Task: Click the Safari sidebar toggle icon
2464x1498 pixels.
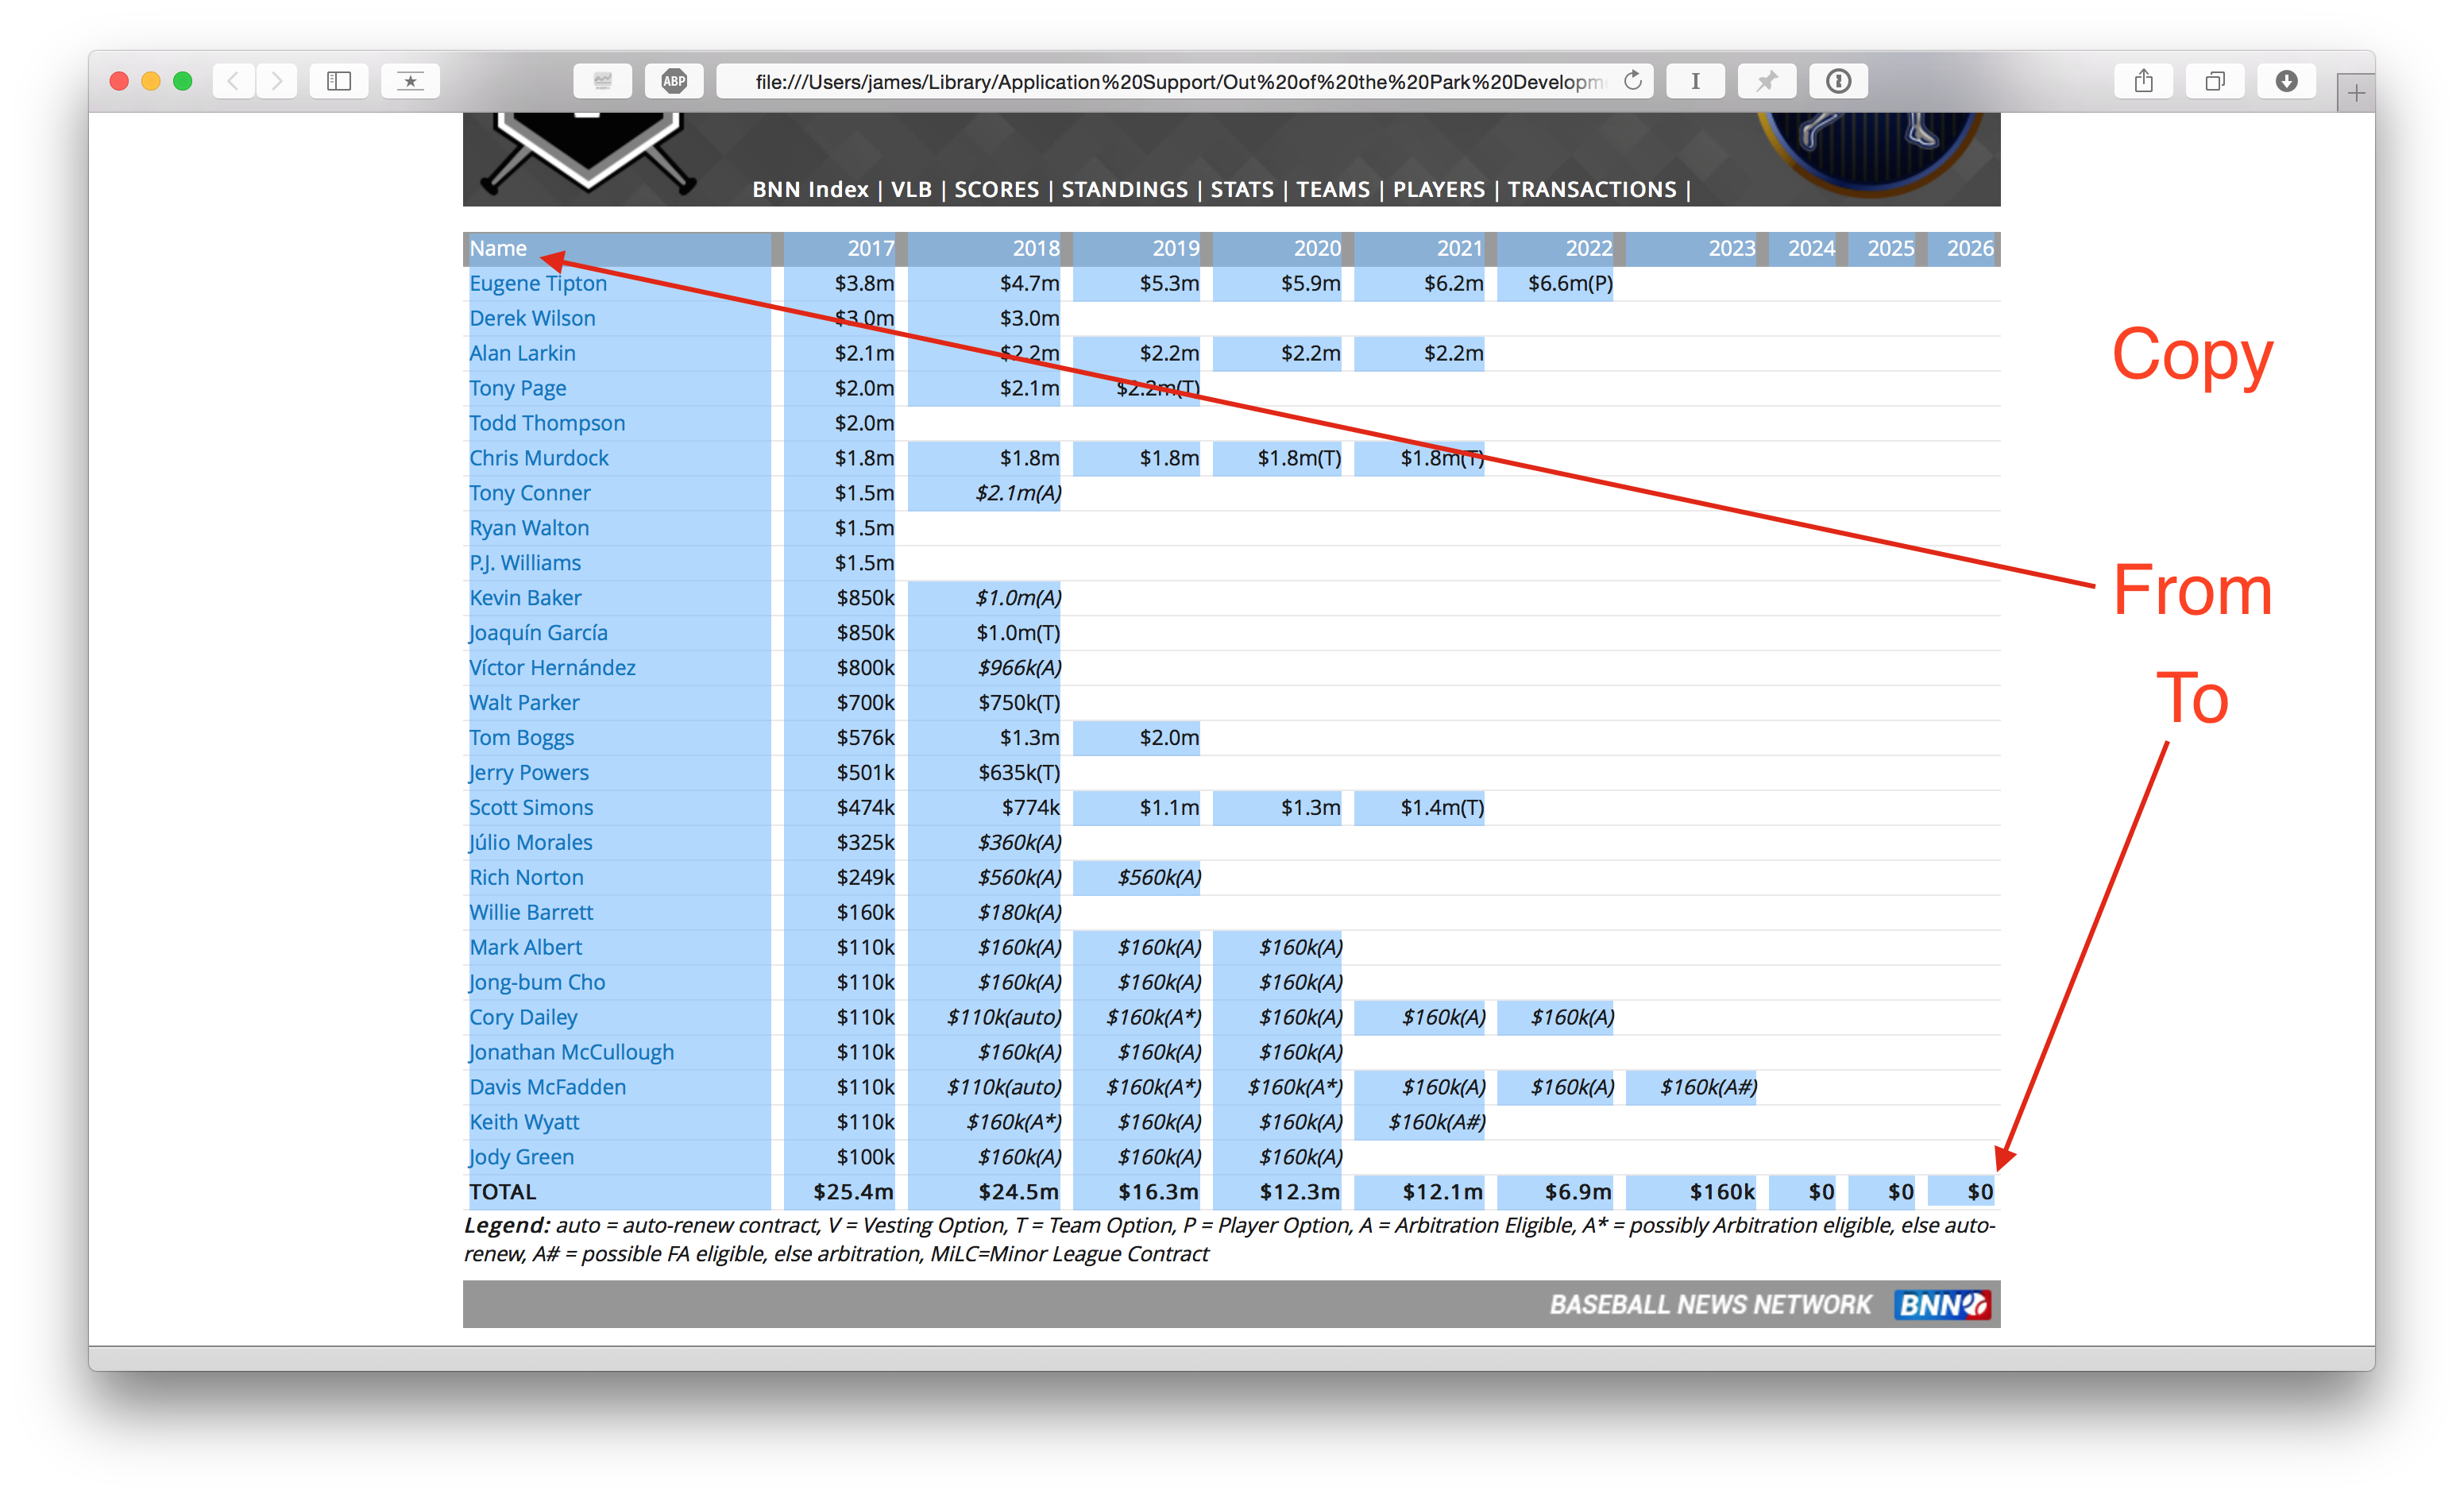Action: point(339,81)
